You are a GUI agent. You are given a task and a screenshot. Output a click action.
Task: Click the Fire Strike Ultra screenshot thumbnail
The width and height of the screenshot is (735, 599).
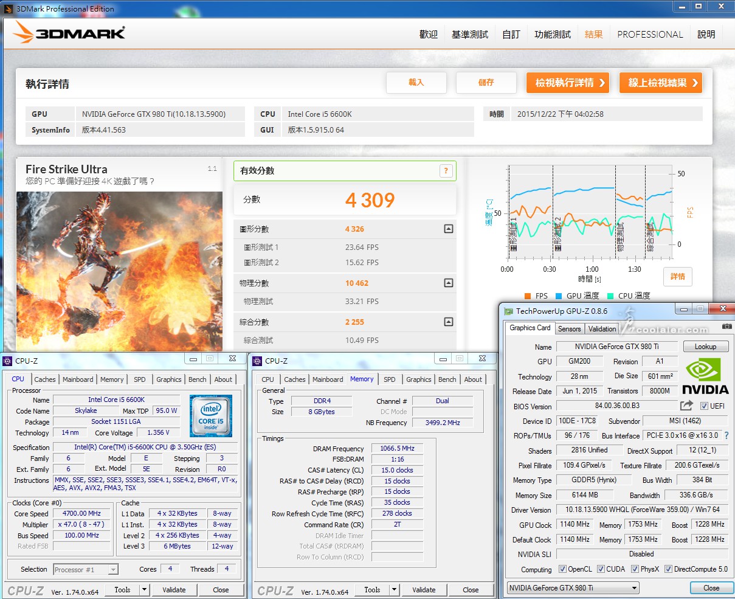point(119,271)
